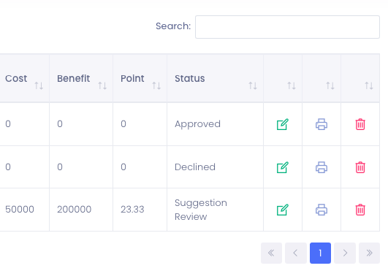Select the Cost value 50000
Viewport: 388px width, 271px height.
tap(20, 210)
